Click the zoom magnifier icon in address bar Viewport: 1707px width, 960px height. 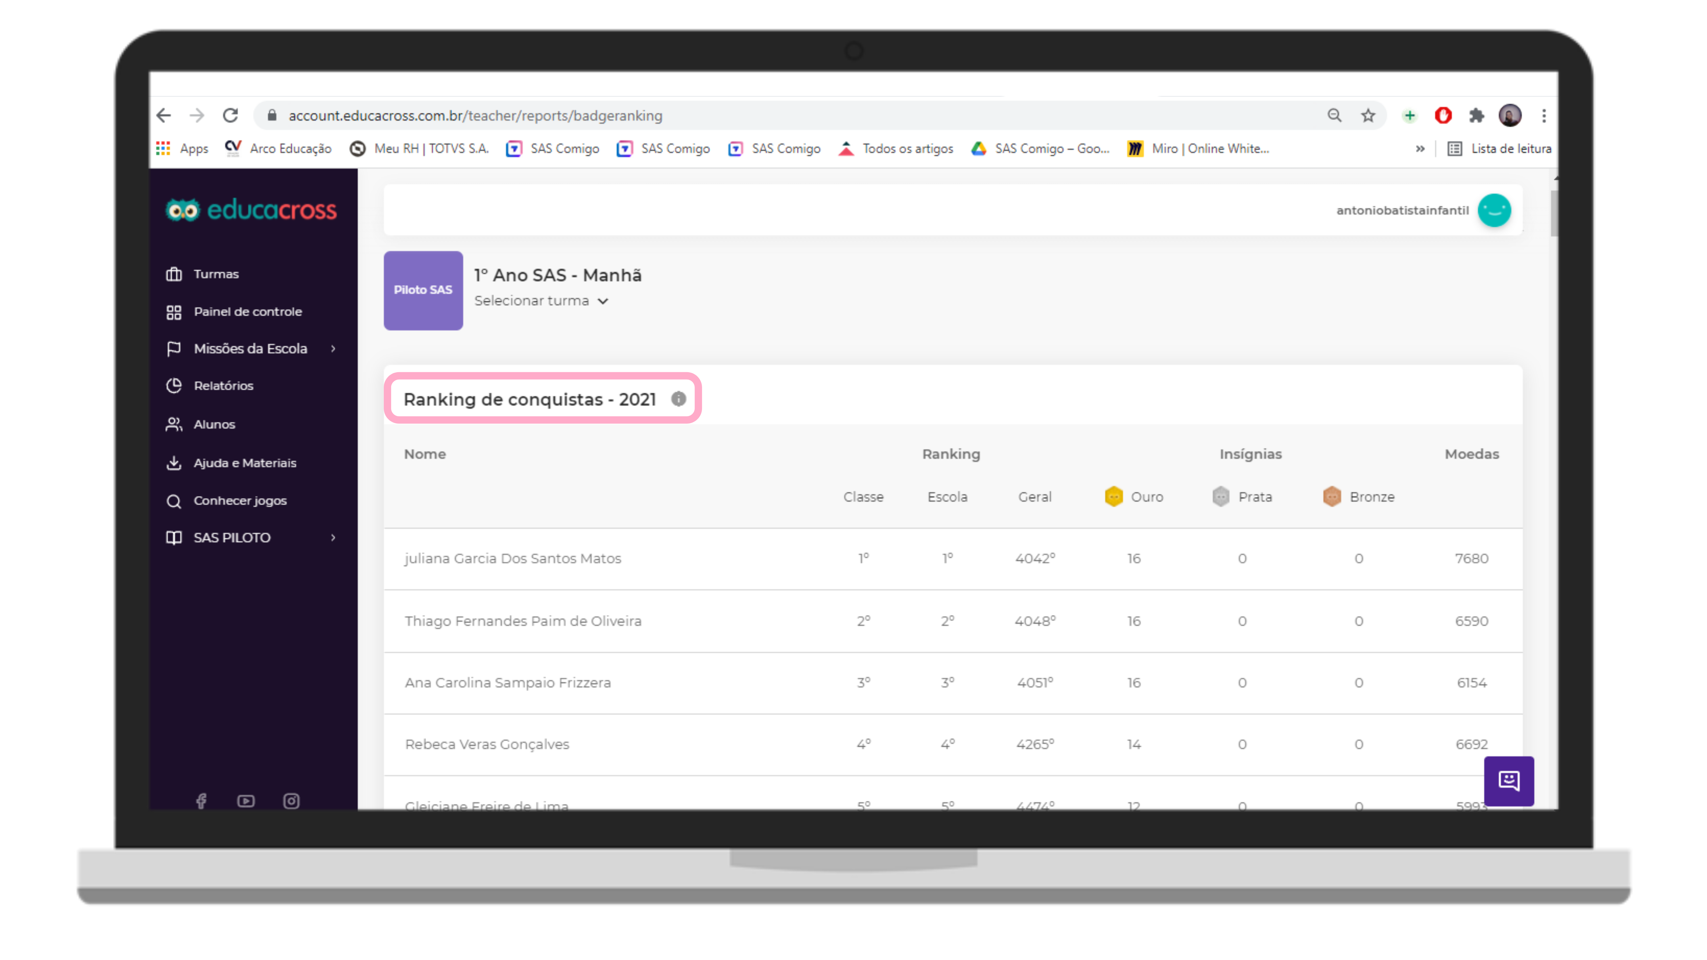tap(1334, 115)
